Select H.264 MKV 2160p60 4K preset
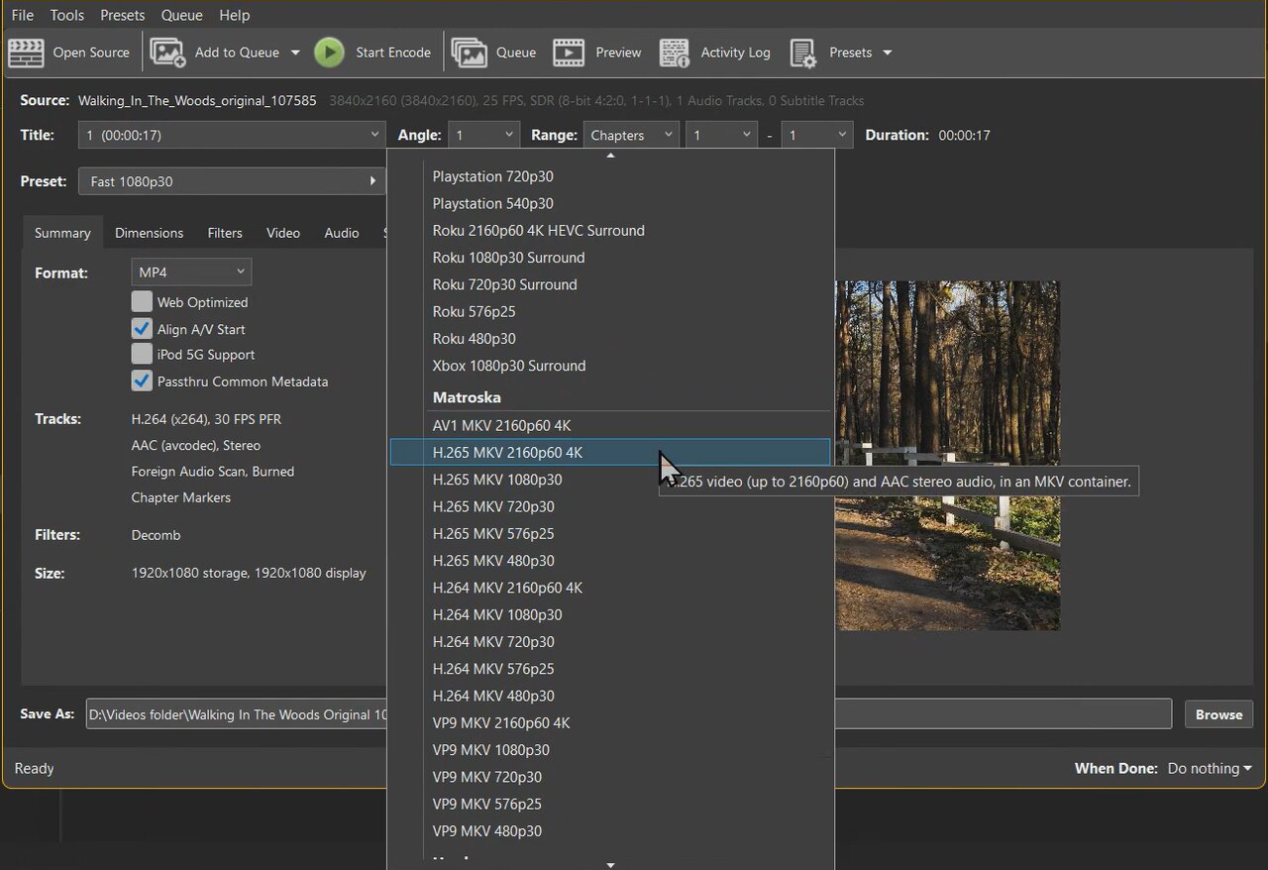This screenshot has width=1268, height=870. click(610, 588)
